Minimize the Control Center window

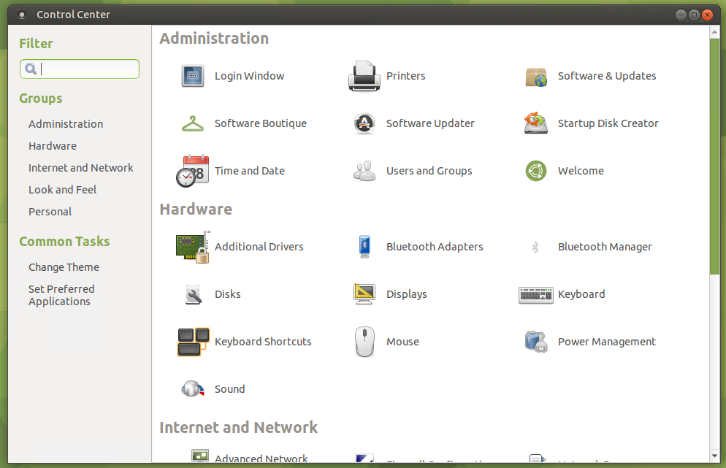pyautogui.click(x=681, y=15)
